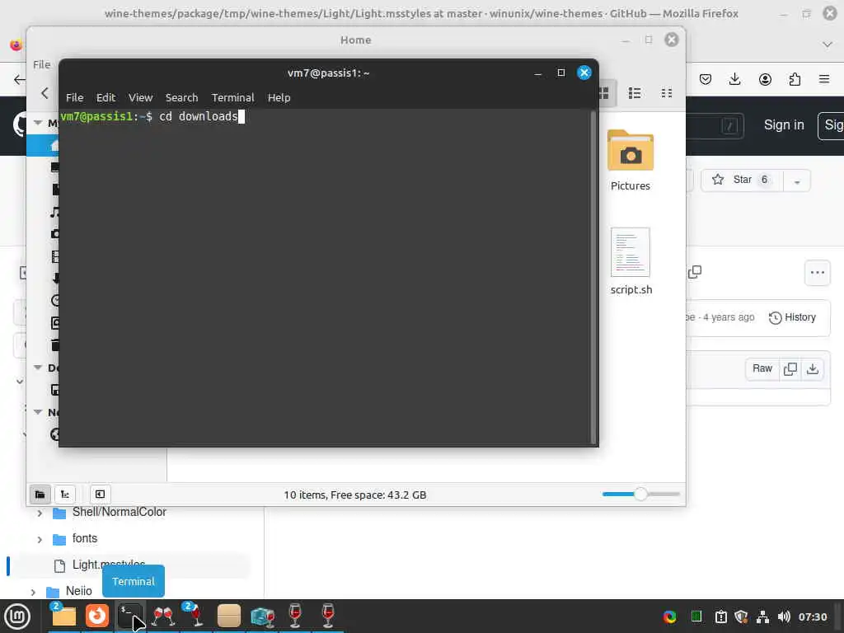844x633 pixels.
Task: Adjust the file manager zoom slider
Action: point(640,494)
